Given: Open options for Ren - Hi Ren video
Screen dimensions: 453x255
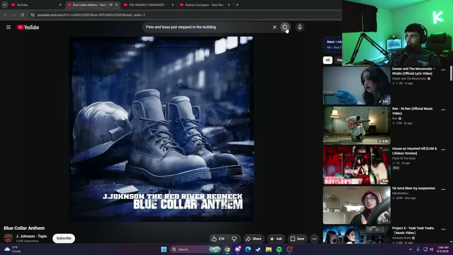Looking at the screenshot, I should [443, 110].
